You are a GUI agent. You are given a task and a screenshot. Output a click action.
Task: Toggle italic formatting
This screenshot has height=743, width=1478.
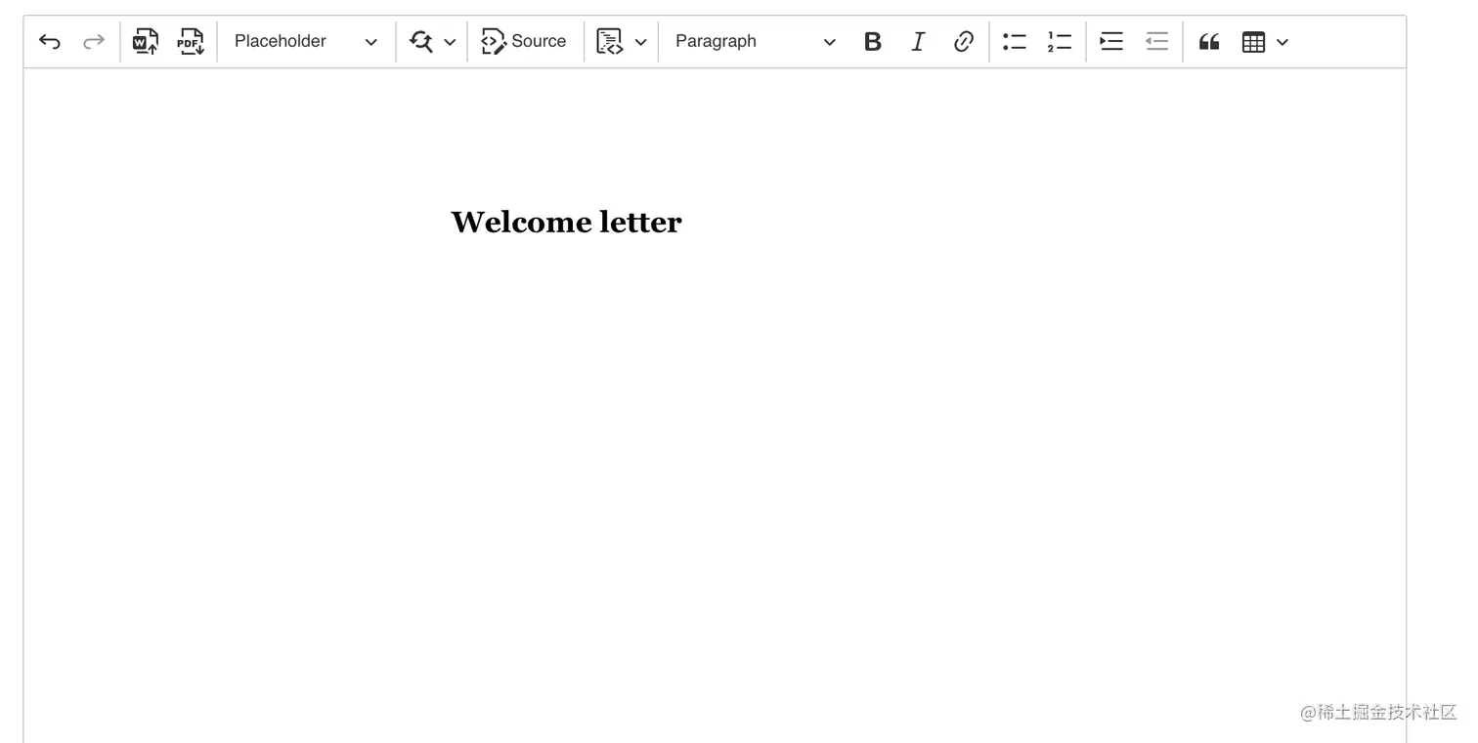point(917,41)
